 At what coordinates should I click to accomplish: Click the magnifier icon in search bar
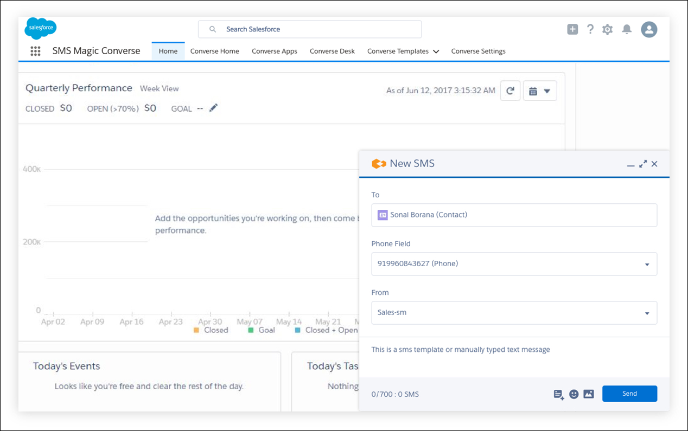[213, 29]
